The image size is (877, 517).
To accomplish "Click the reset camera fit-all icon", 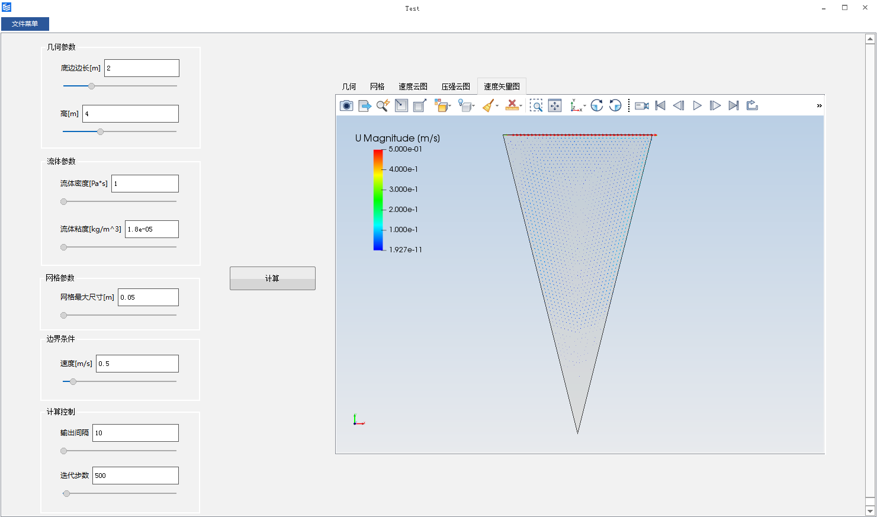I will point(555,105).
